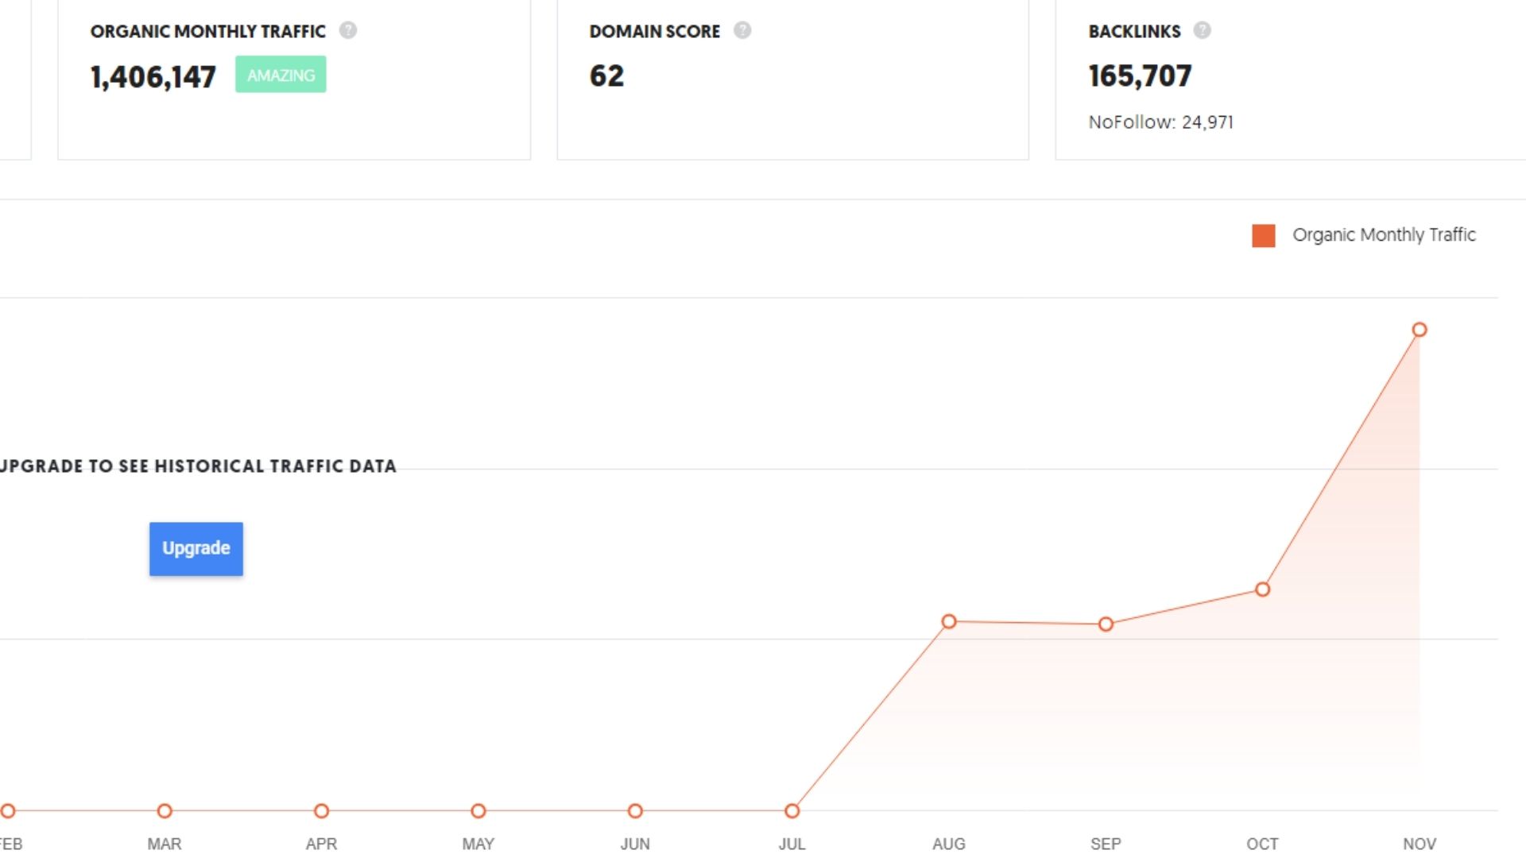
Task: Click the Backlinks help question icon
Action: pos(1203,30)
